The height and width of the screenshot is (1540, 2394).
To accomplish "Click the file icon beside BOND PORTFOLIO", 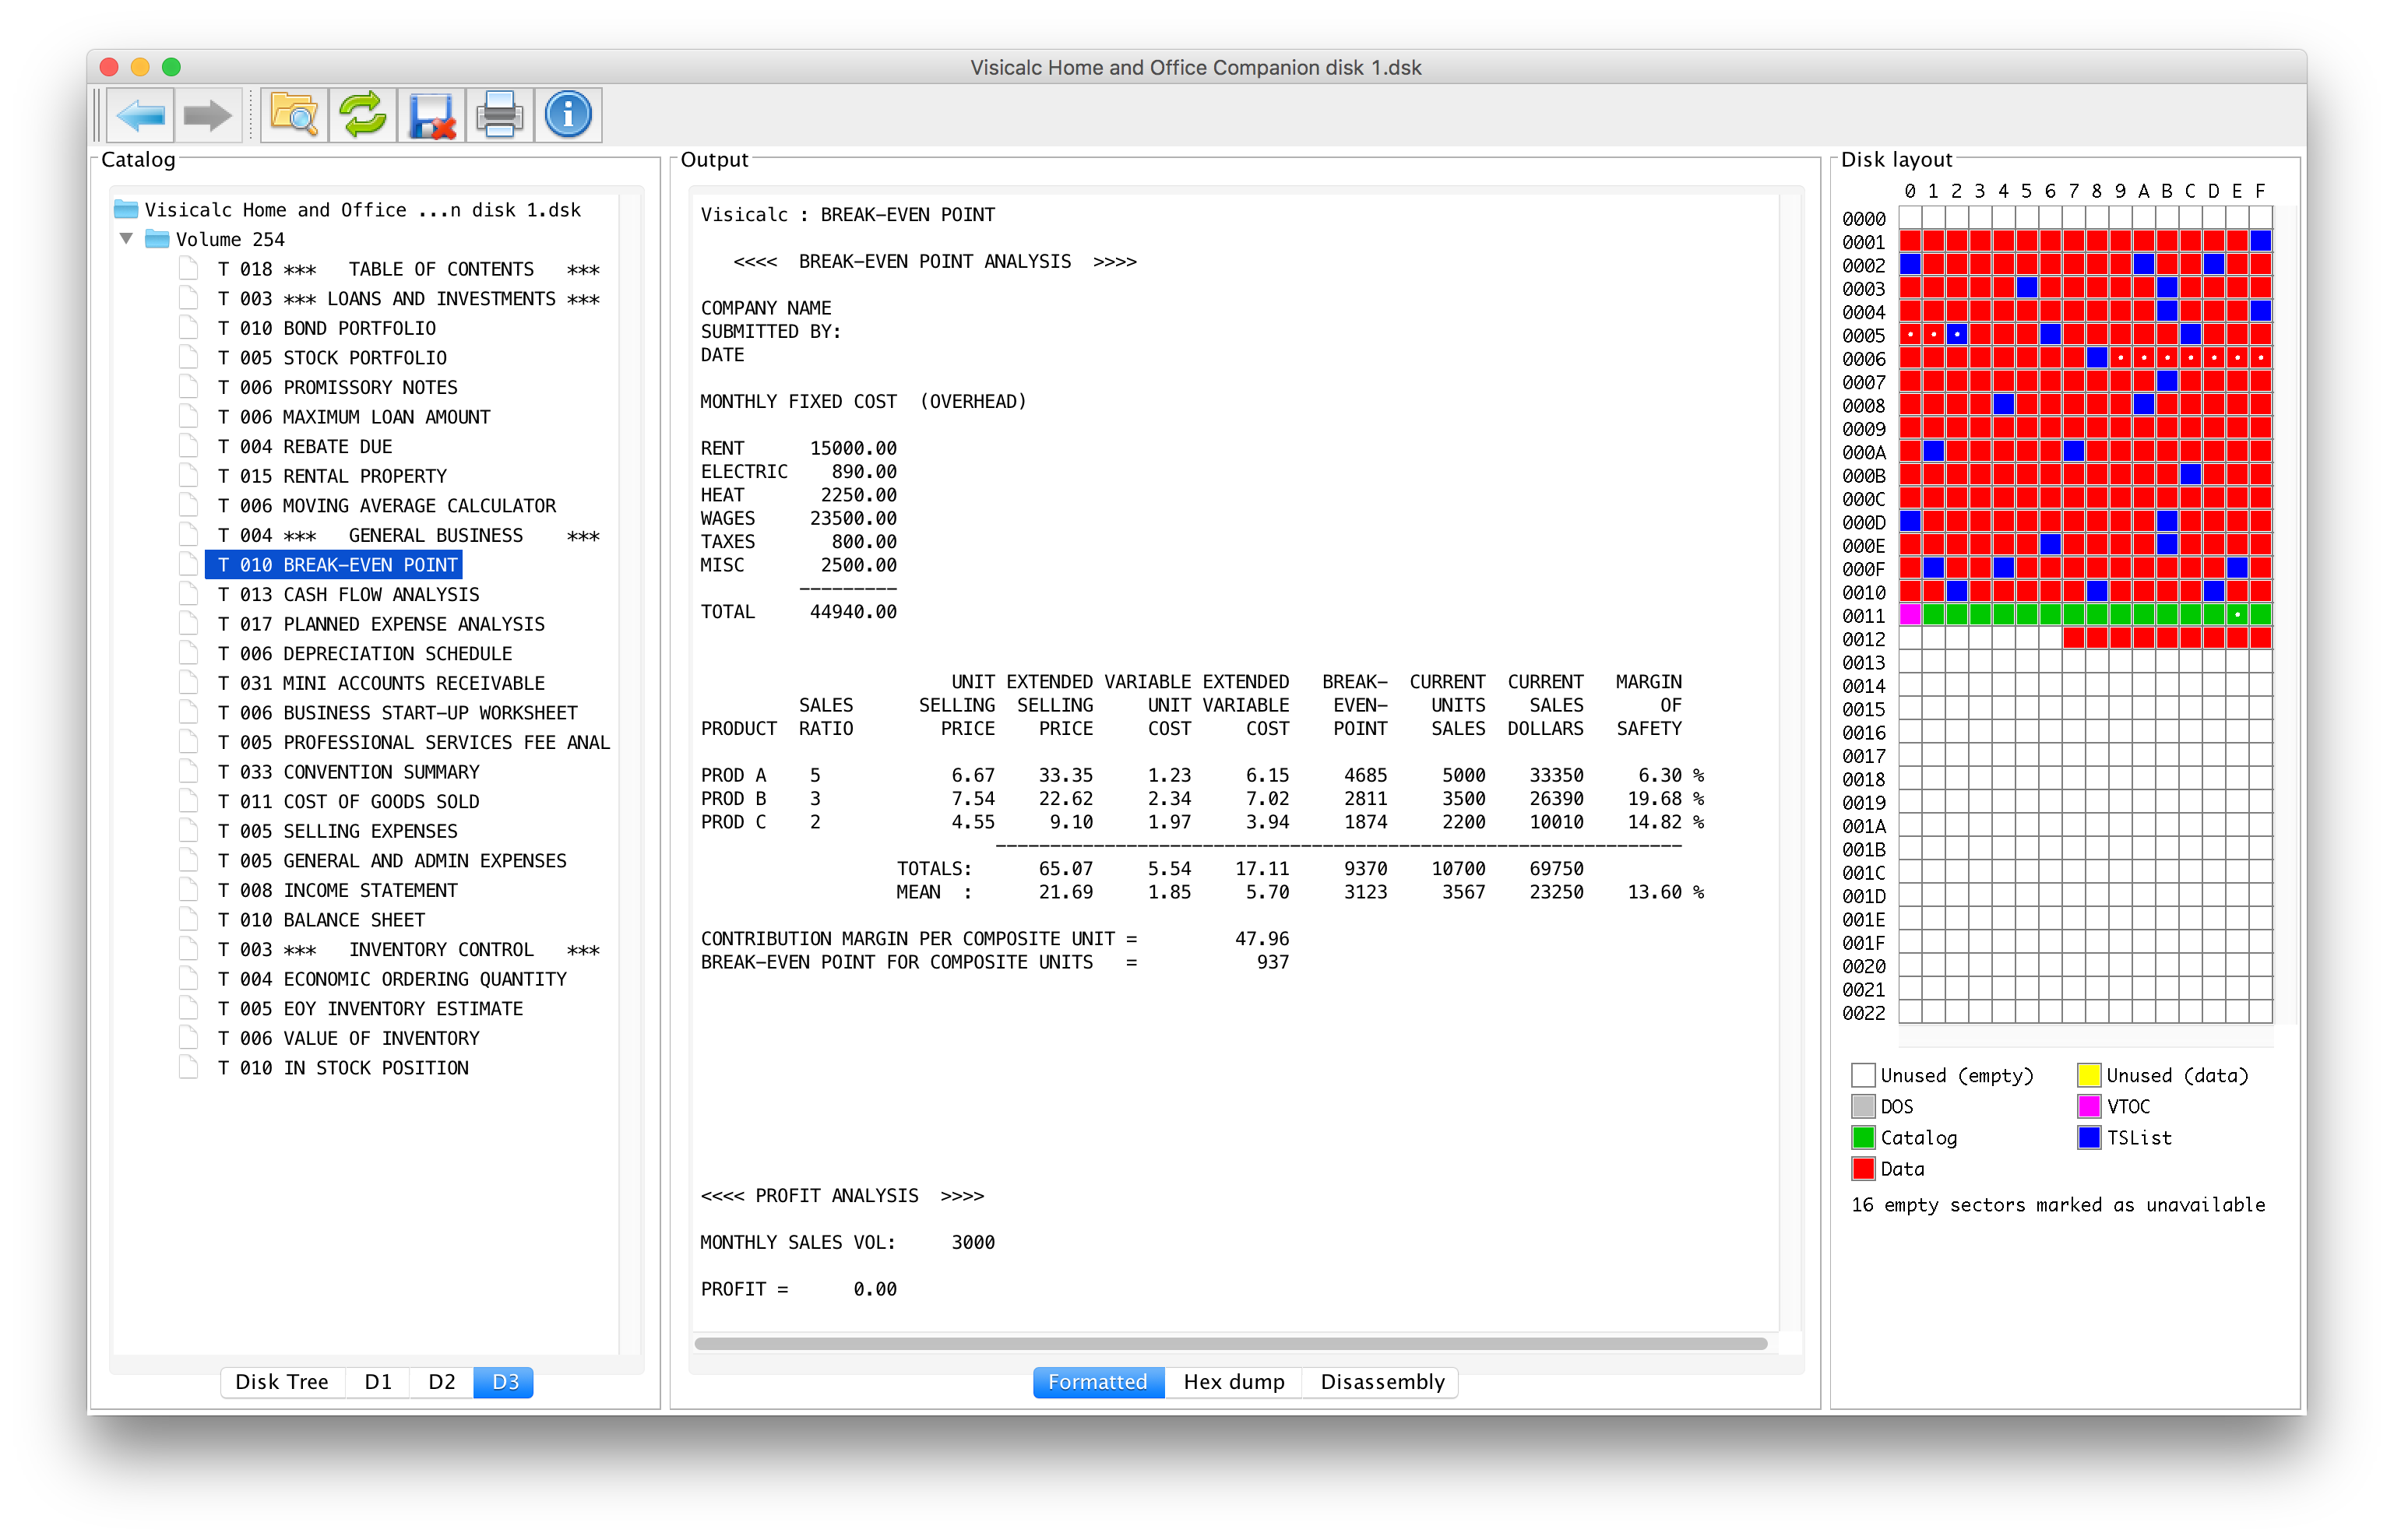I will [188, 328].
